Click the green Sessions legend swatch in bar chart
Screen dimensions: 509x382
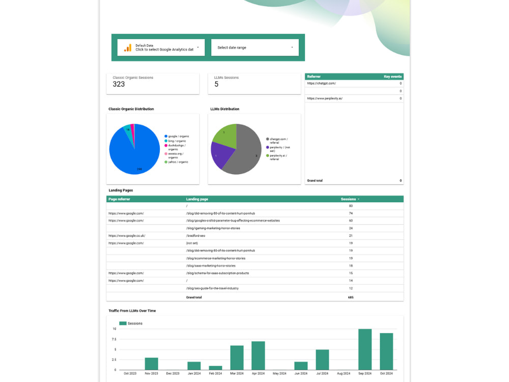click(x=123, y=323)
